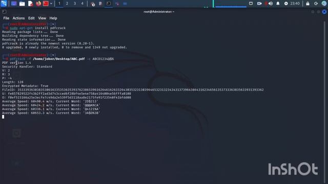Switch to workspace 4
328x184 pixels.
click(x=82, y=4)
